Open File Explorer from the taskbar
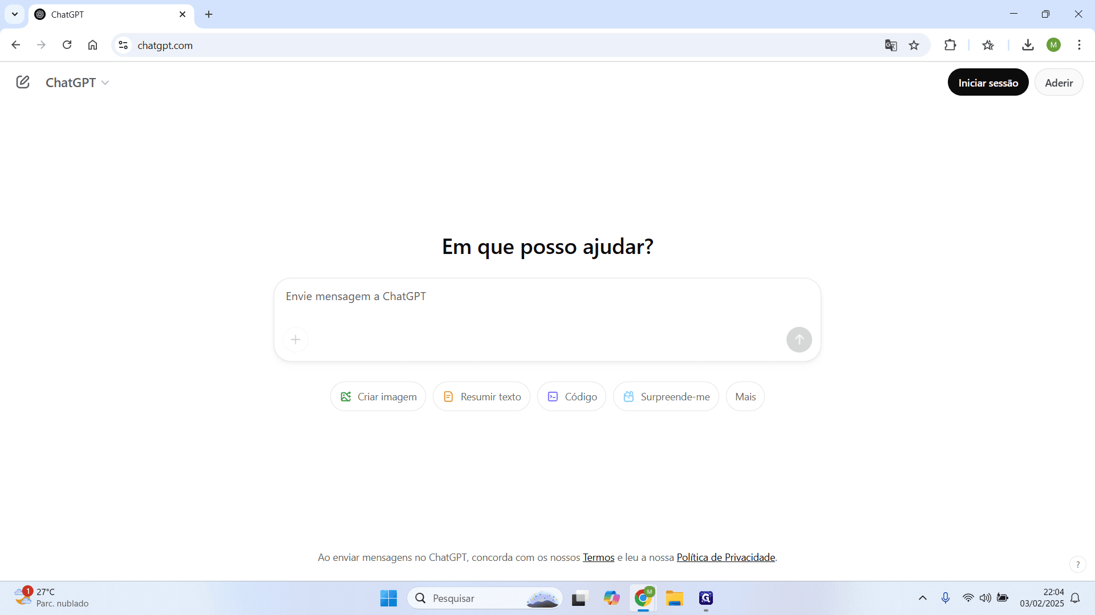 [674, 598]
